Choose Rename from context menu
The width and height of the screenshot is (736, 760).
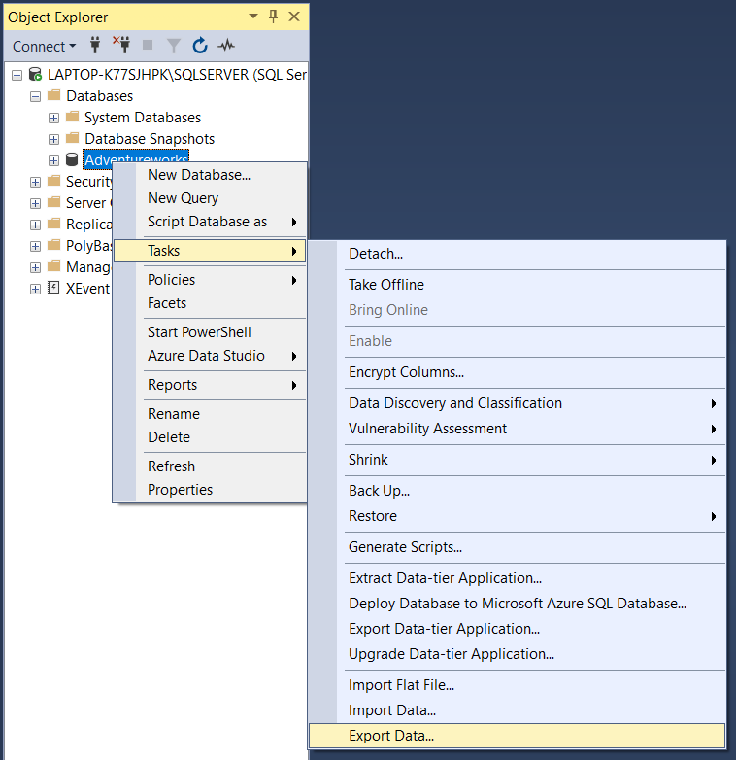point(210,413)
